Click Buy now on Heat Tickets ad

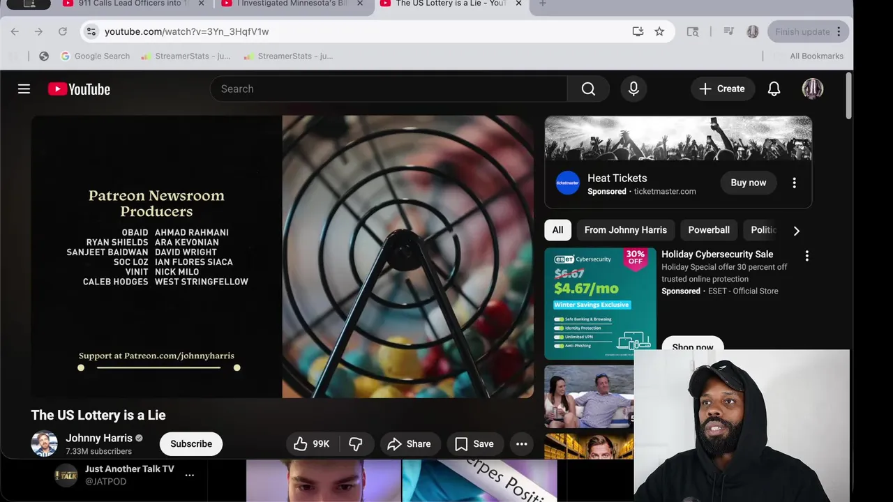748,183
